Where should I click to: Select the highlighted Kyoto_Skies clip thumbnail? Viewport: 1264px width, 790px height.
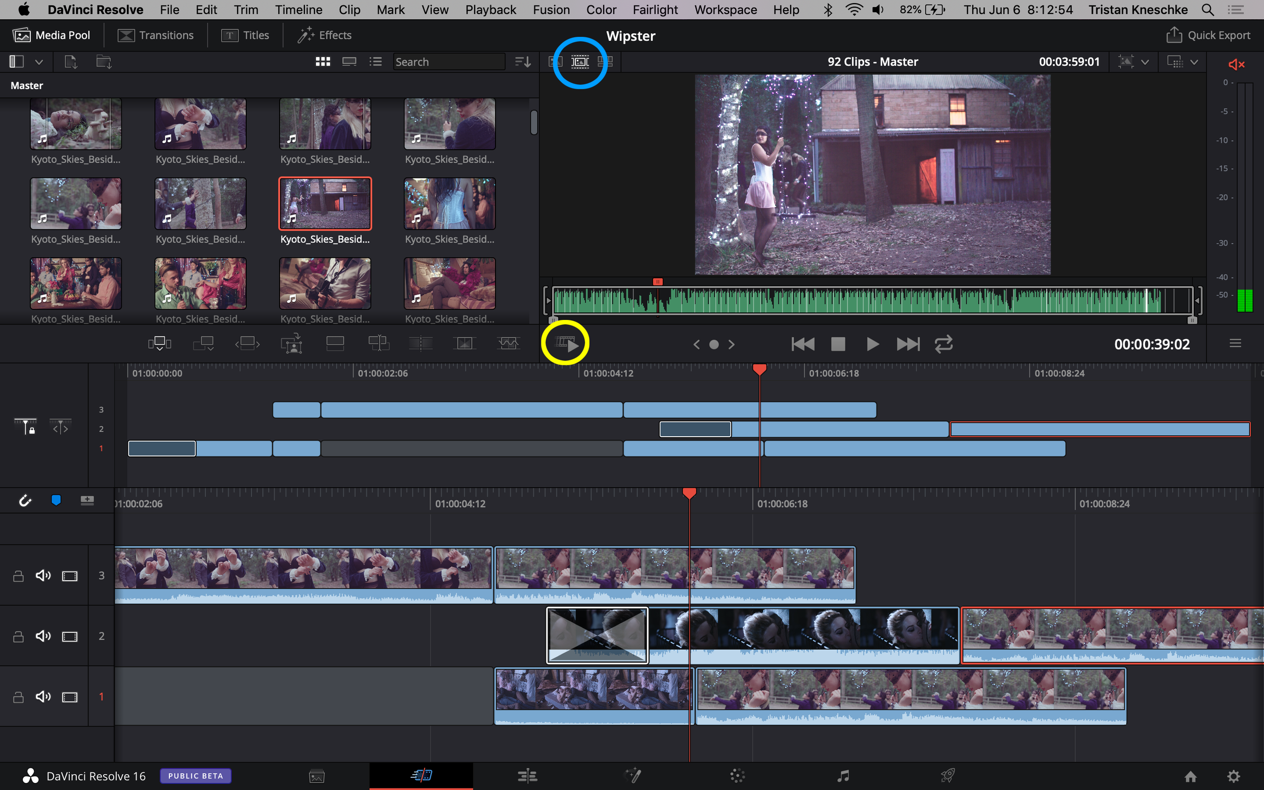click(325, 204)
